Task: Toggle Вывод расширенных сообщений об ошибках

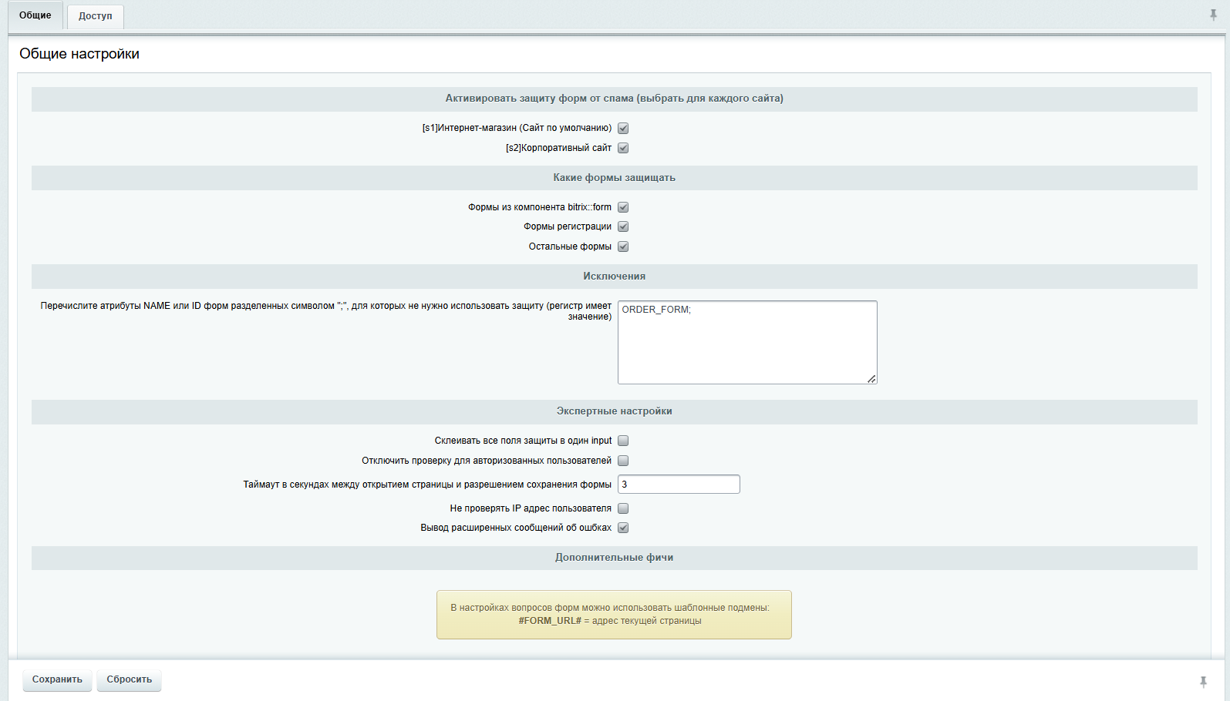Action: 623,528
